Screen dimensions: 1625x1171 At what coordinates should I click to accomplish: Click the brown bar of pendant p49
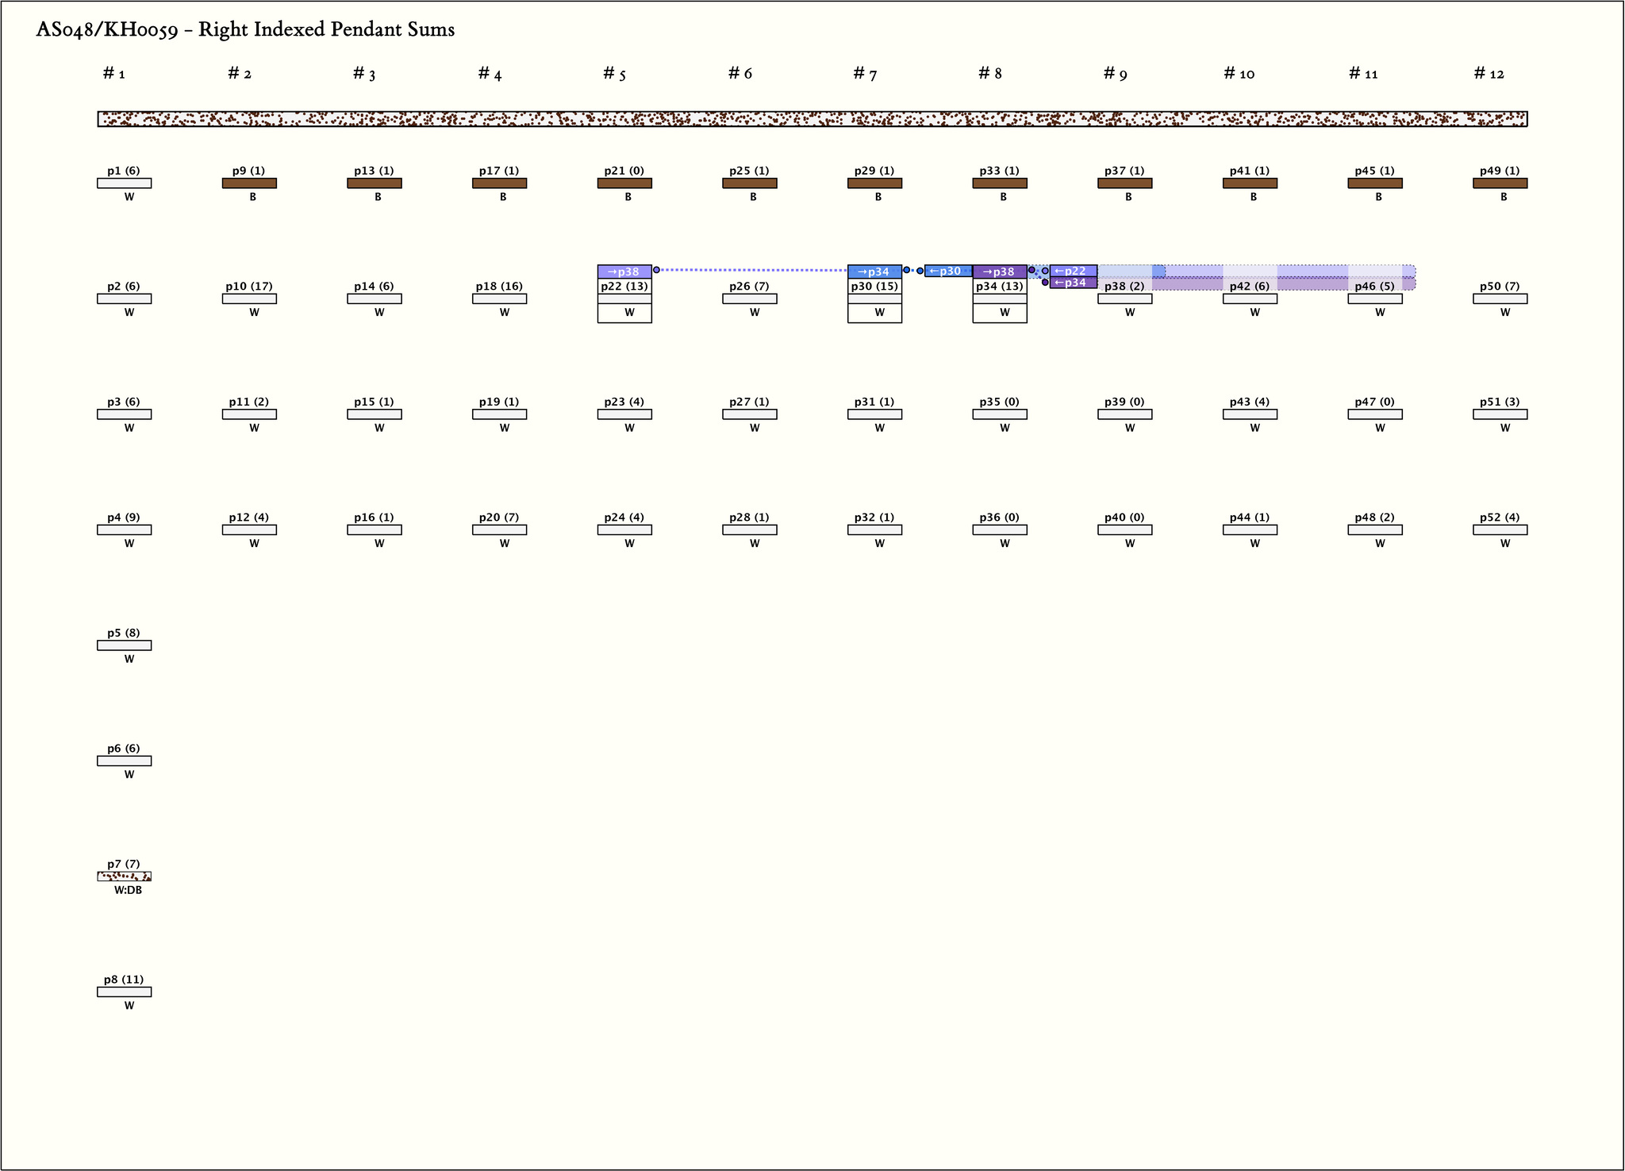coord(1500,183)
